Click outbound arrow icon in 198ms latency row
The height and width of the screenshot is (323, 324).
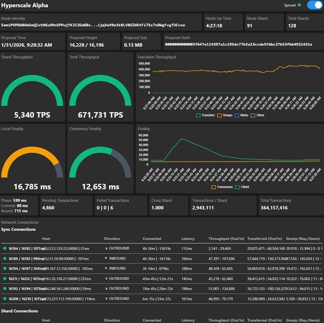(x=106, y=288)
